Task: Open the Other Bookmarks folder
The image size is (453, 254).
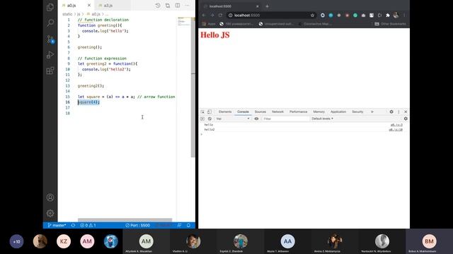Action: point(390,24)
